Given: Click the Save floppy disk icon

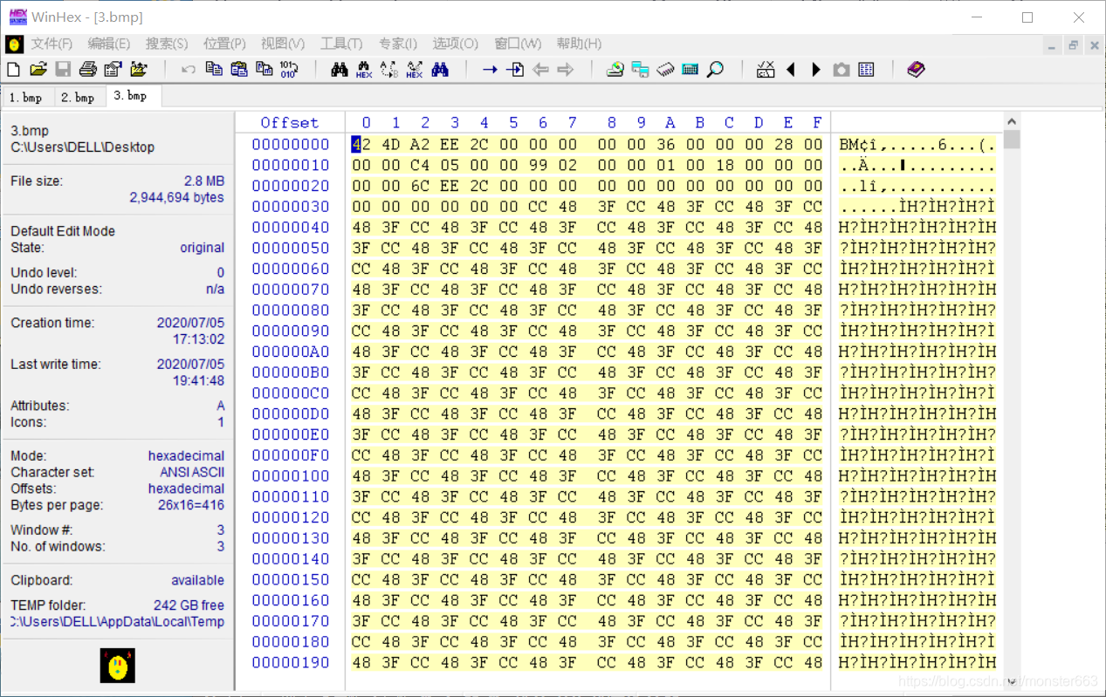Looking at the screenshot, I should coord(63,69).
